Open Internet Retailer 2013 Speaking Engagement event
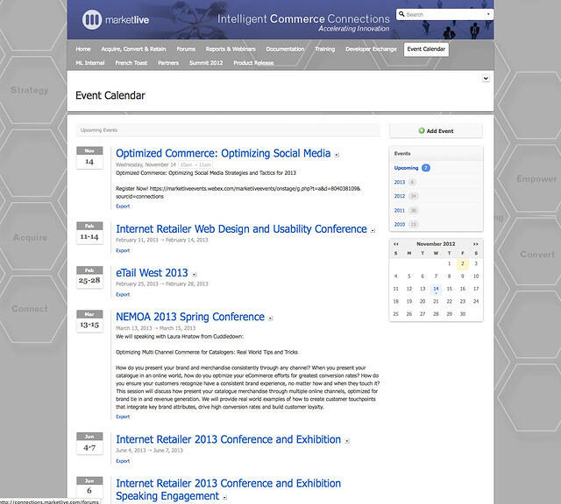The width and height of the screenshot is (561, 504). point(228,490)
